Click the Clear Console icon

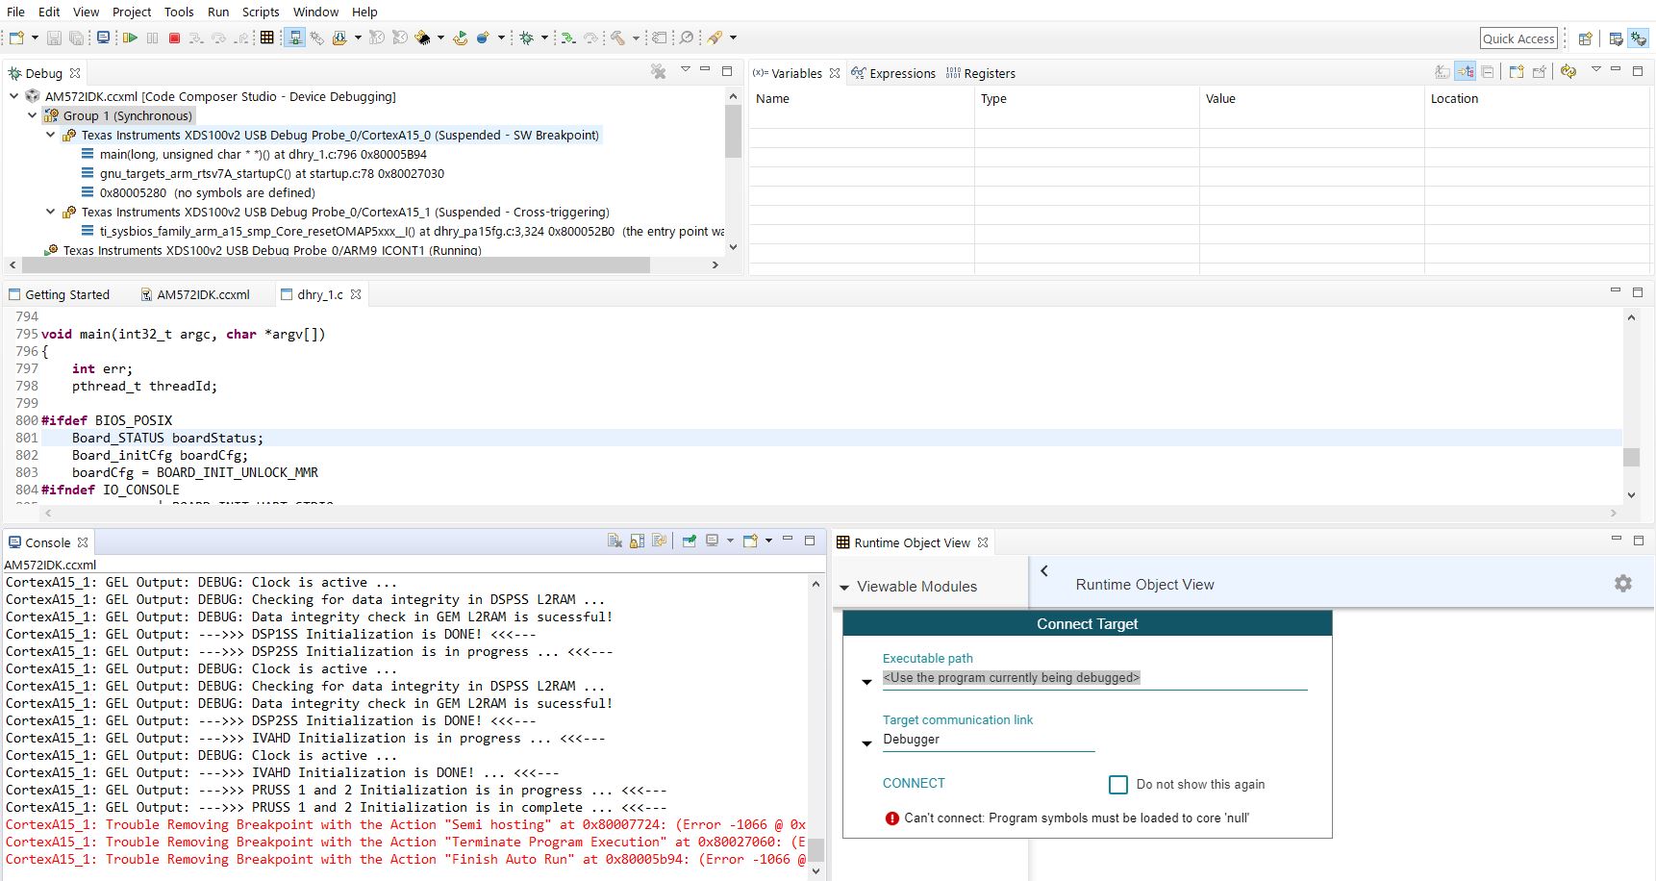point(615,541)
